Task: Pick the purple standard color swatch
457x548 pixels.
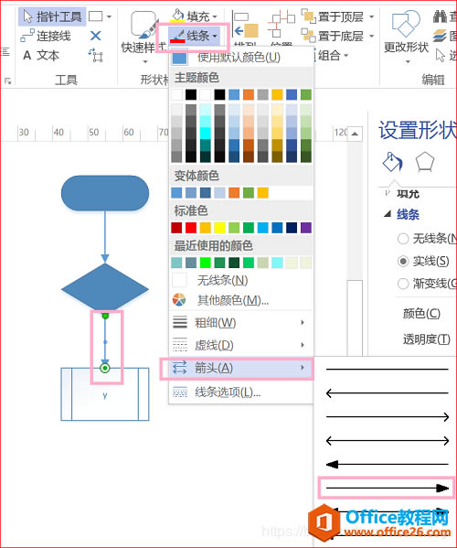Action: click(306, 228)
